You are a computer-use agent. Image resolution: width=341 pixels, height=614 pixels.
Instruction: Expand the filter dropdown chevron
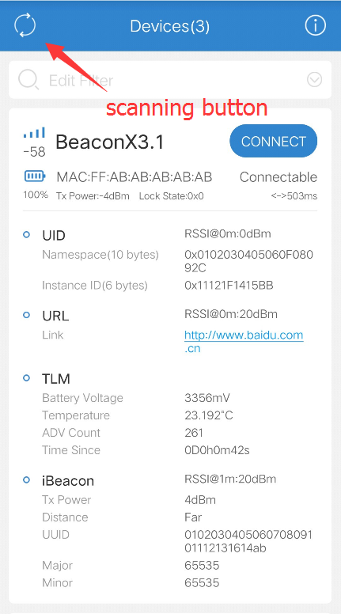point(314,80)
